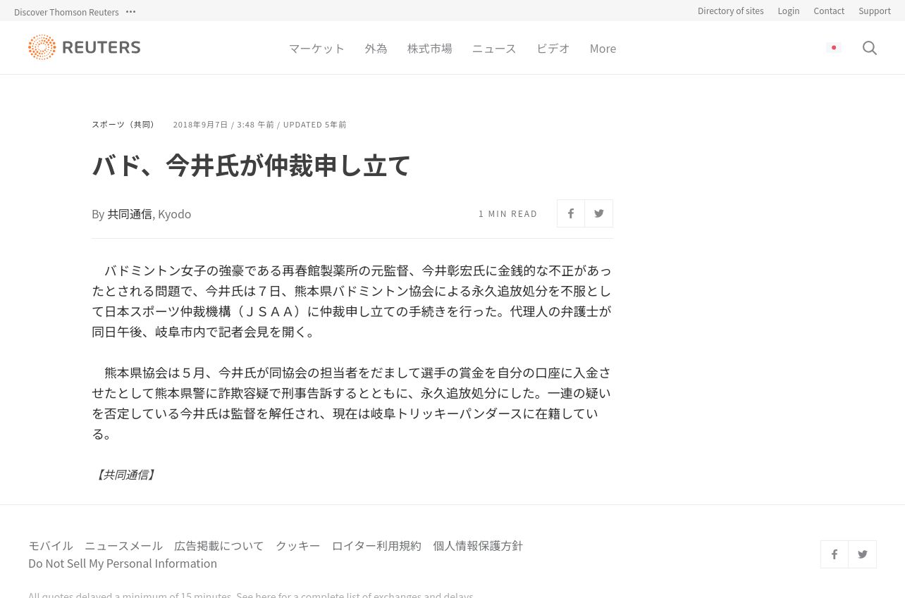Open Reuters Facebook page from footer icon
The height and width of the screenshot is (598, 905).
click(x=835, y=554)
